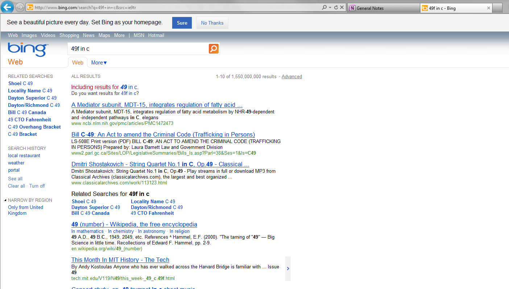
Task: Open Images in the Bing top menu
Action: tap(29, 35)
